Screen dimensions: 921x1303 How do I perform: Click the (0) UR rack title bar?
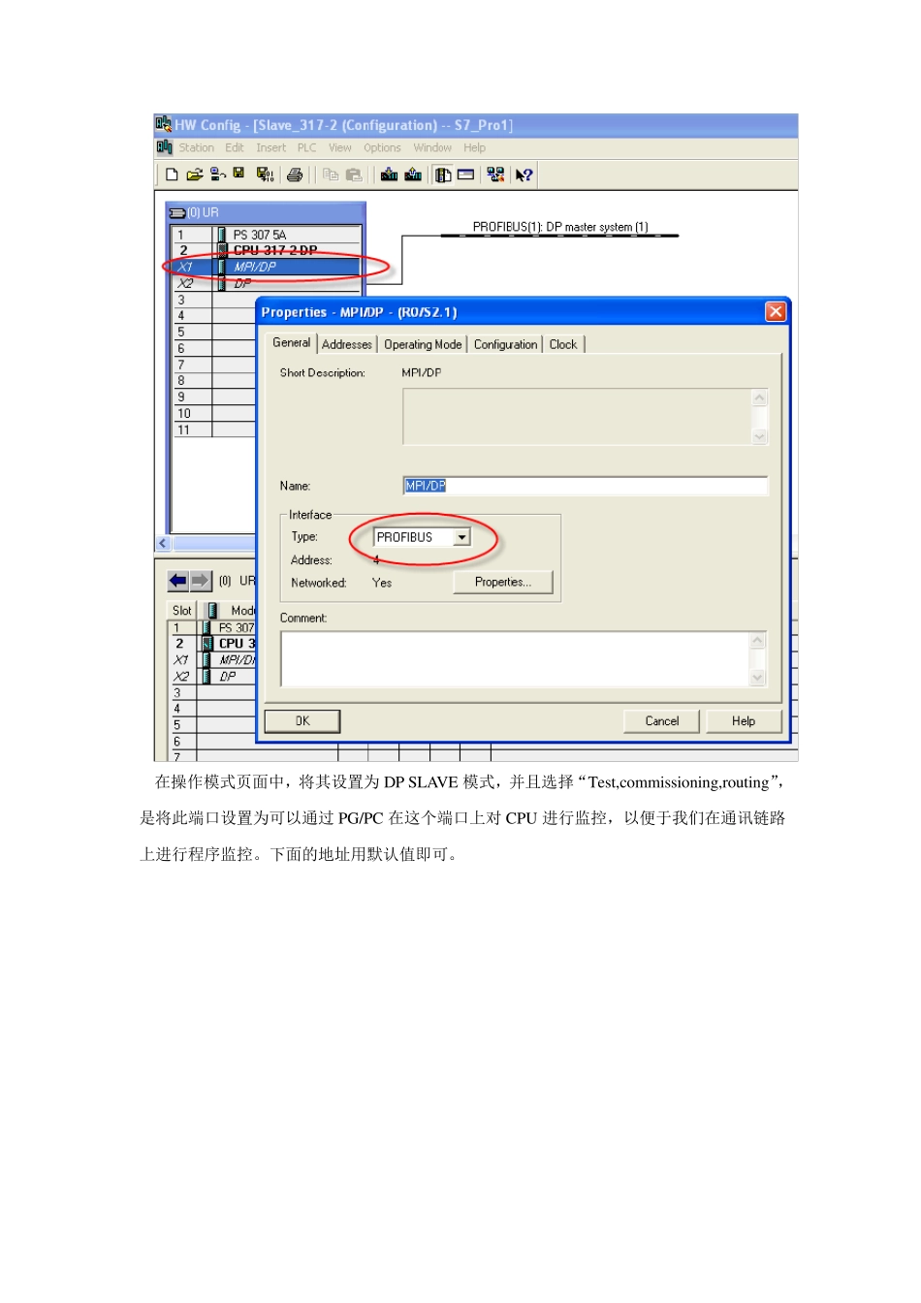267,212
